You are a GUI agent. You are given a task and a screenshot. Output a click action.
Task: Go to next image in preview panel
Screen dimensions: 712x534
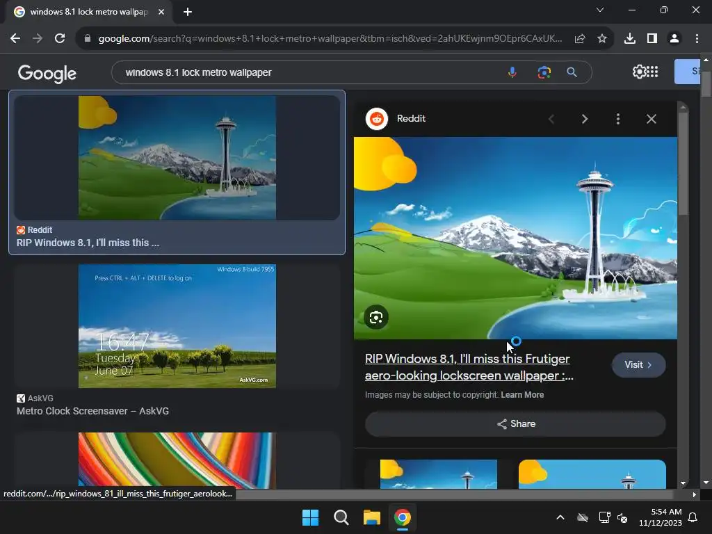[584, 119]
